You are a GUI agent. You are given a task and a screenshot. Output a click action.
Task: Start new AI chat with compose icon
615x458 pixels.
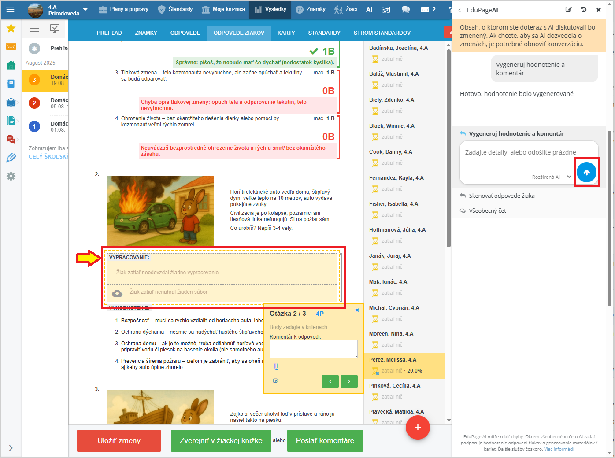pos(568,10)
